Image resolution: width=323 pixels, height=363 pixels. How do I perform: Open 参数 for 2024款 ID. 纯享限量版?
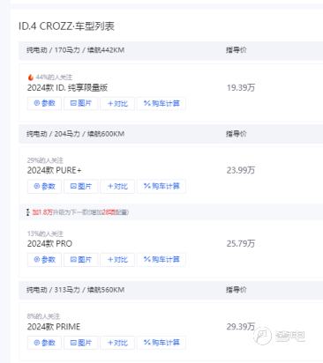44,103
